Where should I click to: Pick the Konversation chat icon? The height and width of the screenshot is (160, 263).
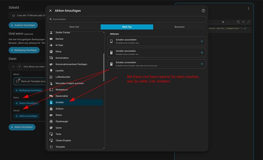coord(51,58)
